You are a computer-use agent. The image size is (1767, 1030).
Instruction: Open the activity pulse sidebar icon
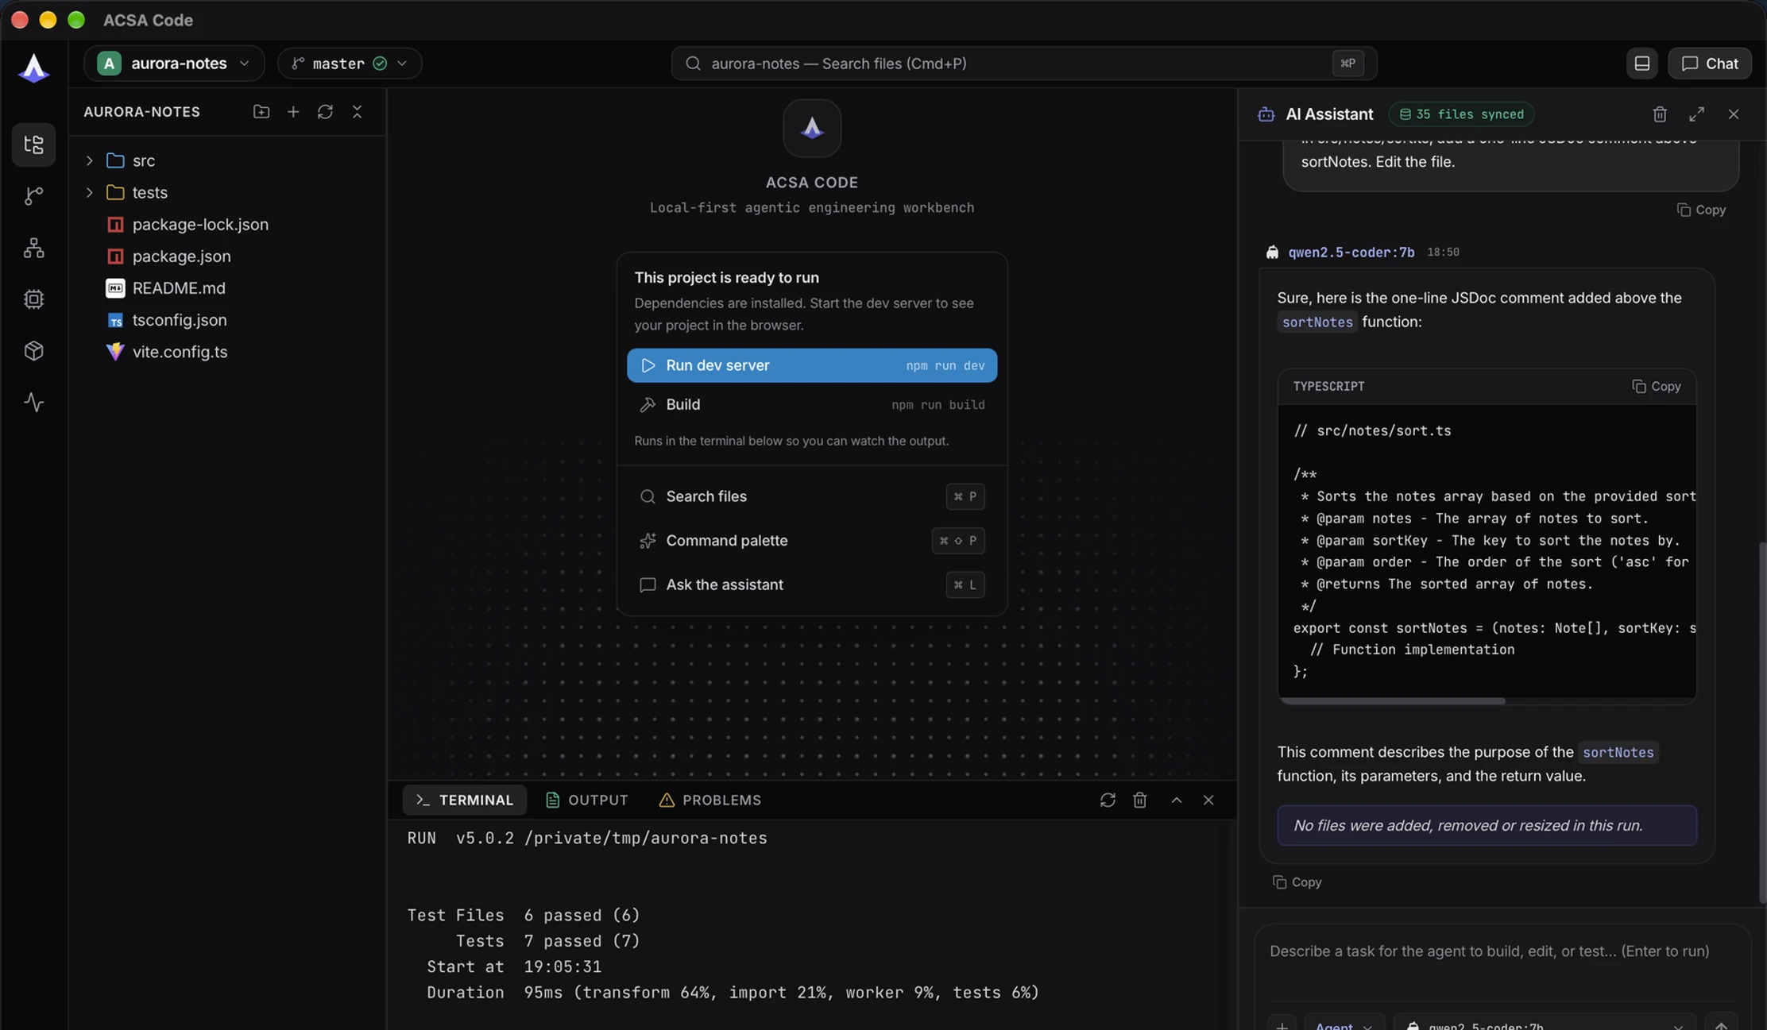pos(33,403)
